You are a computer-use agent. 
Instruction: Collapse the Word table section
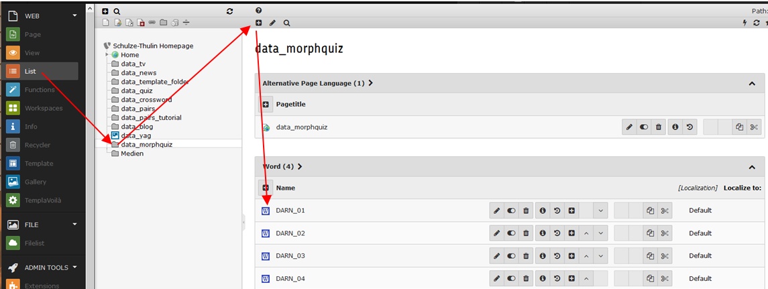point(752,167)
